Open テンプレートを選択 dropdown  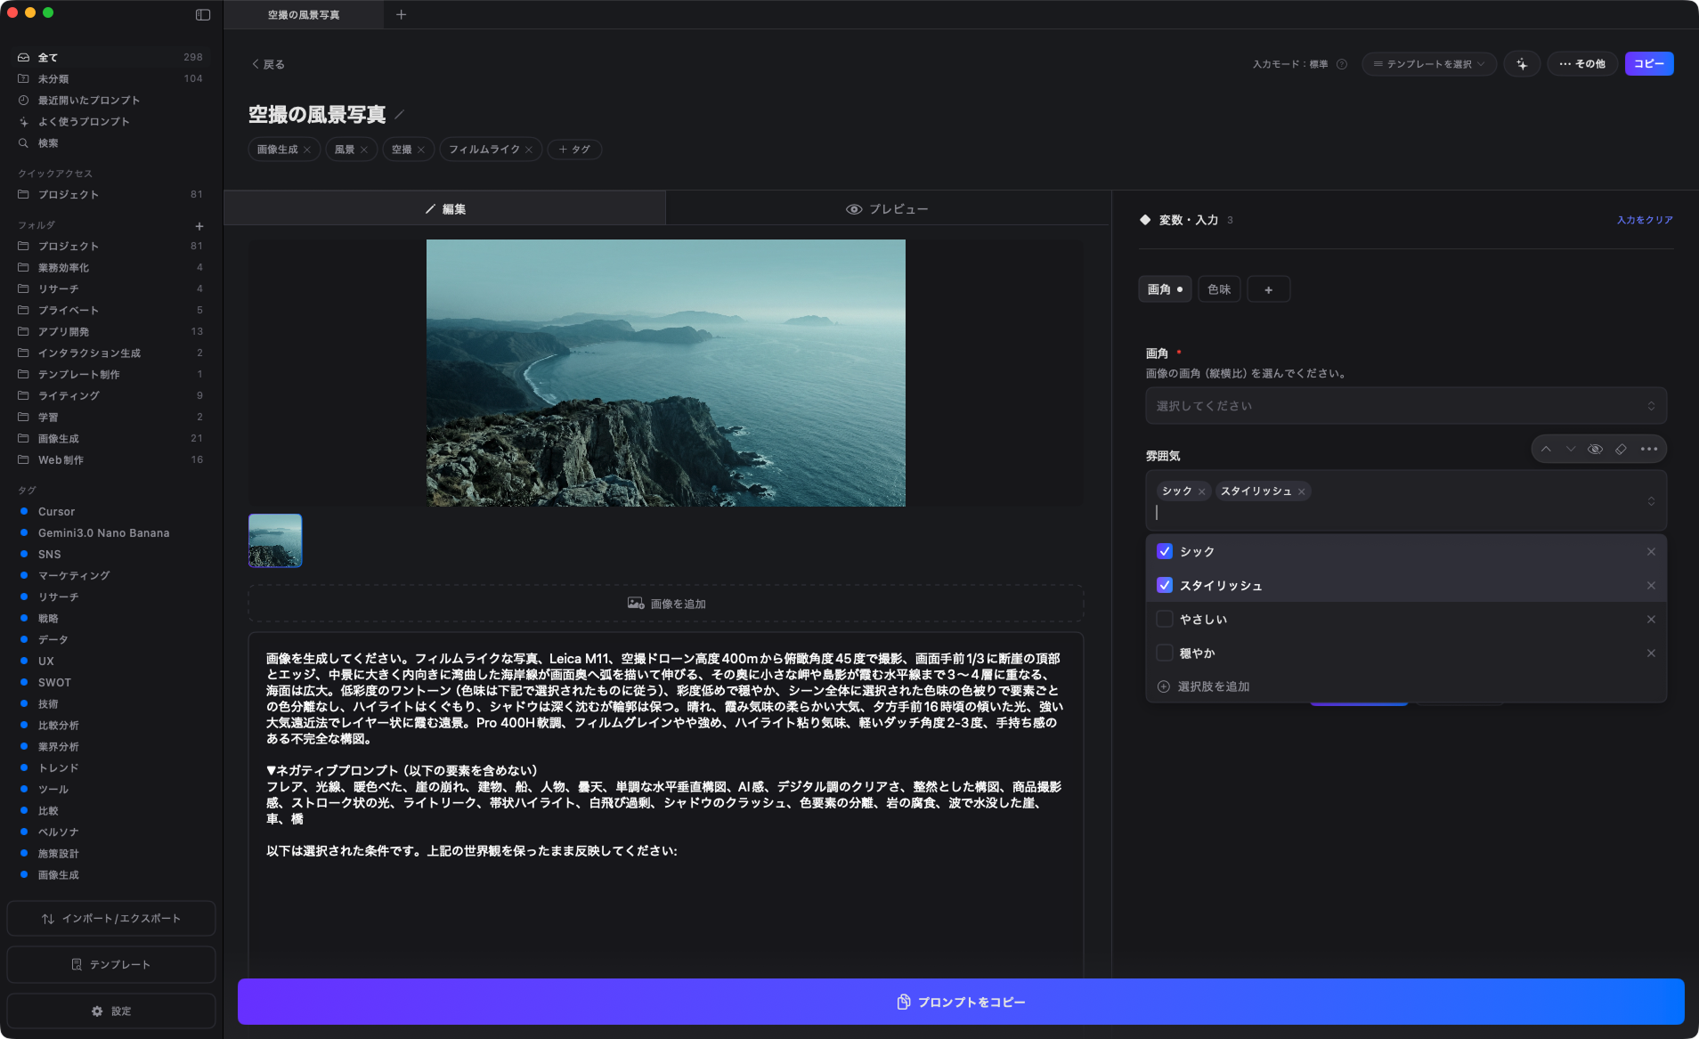pos(1429,64)
